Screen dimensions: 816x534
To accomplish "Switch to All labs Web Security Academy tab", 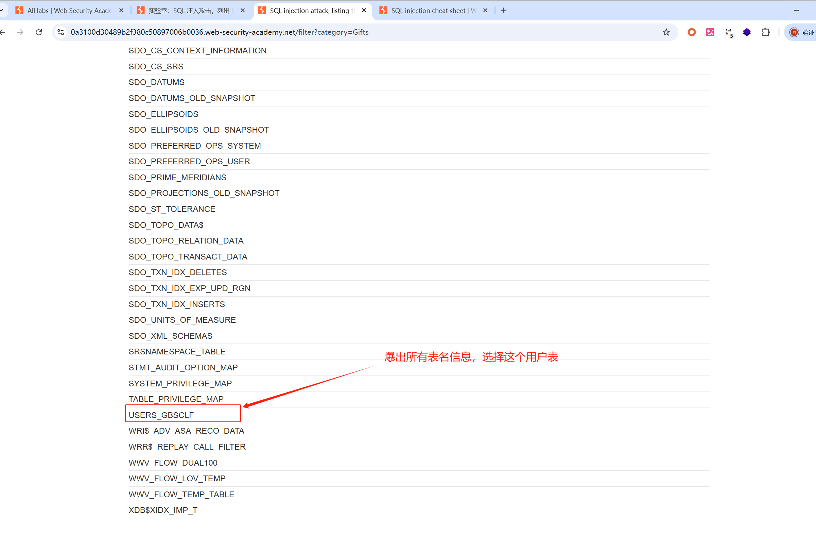I will click(x=69, y=11).
